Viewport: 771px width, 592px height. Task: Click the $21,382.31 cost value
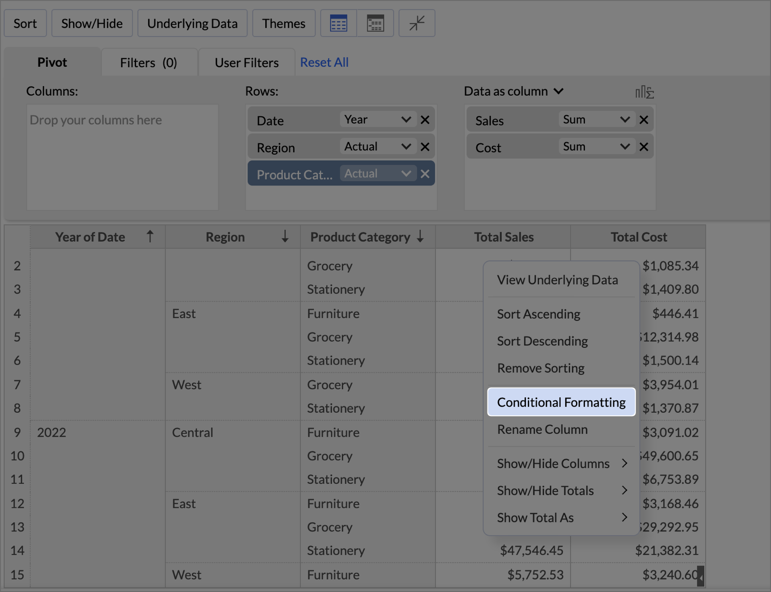[x=667, y=550]
